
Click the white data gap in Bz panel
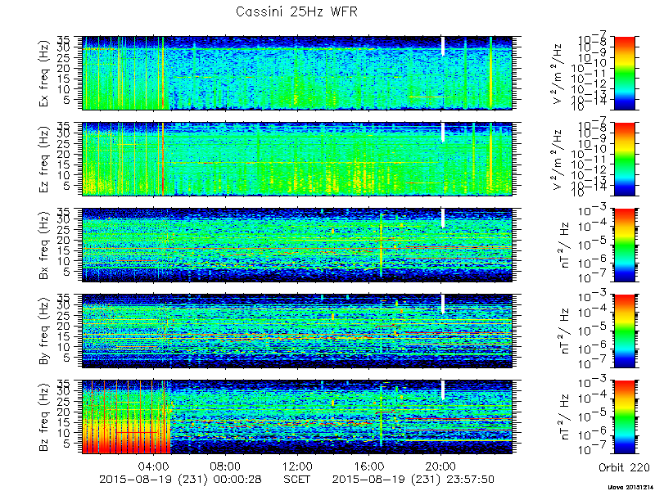tap(443, 390)
